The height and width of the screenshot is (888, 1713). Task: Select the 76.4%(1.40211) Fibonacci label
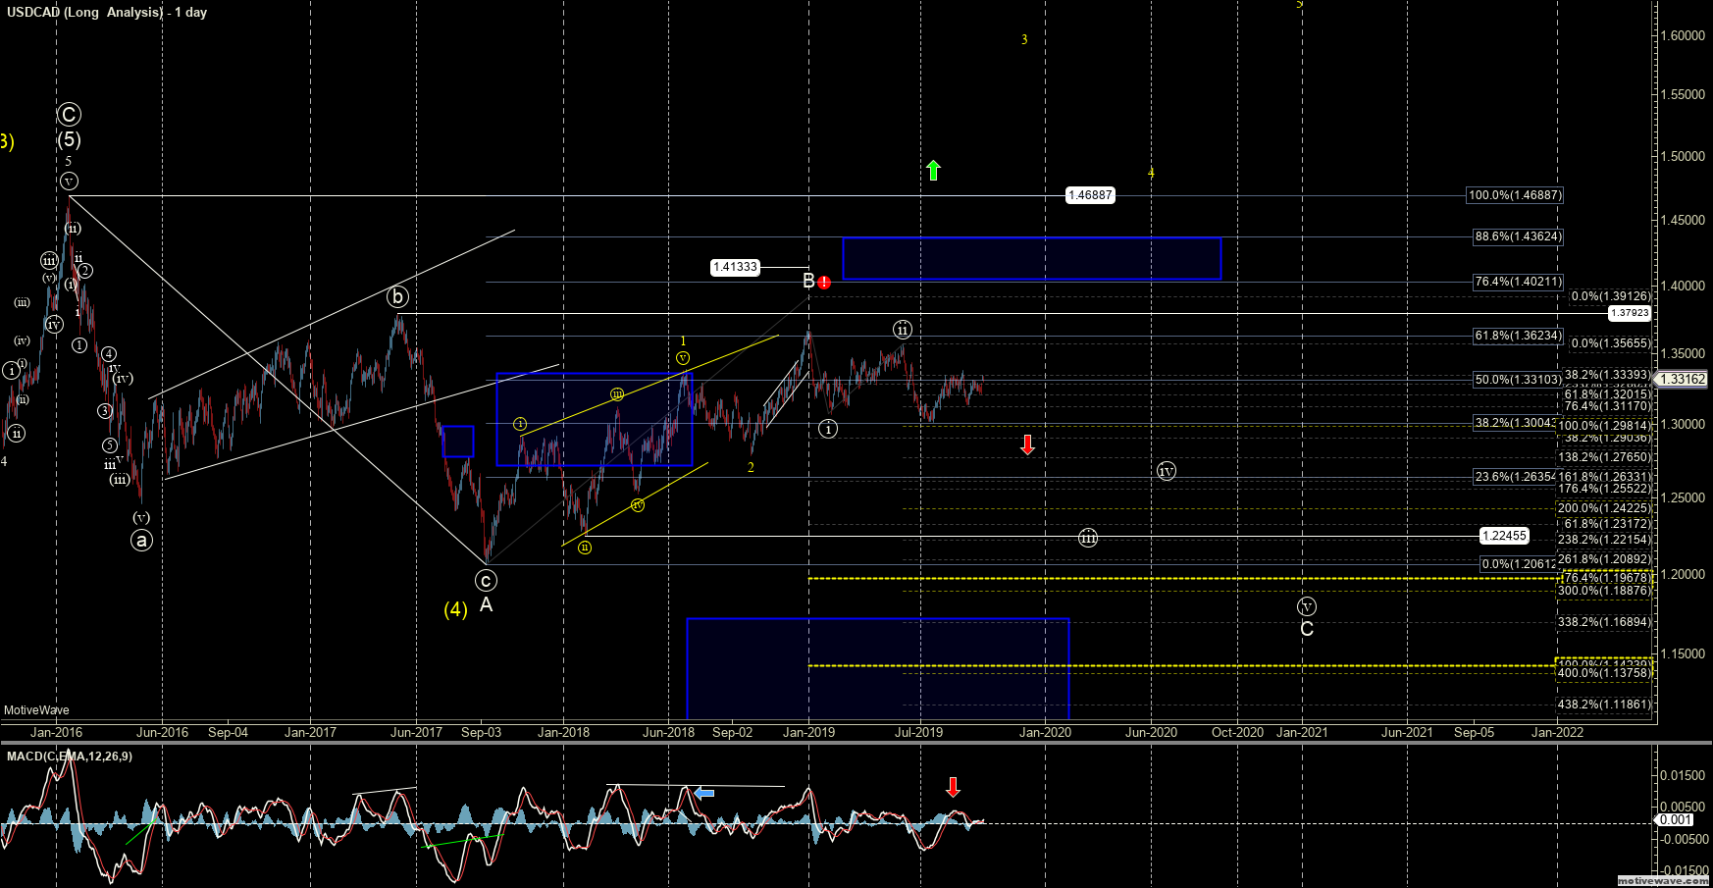(1518, 282)
